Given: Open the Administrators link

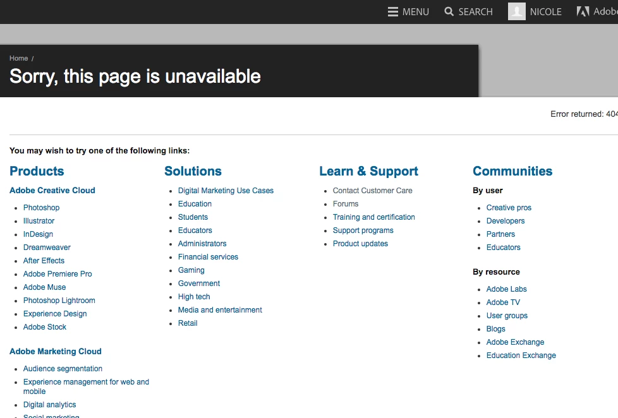Looking at the screenshot, I should click(x=202, y=244).
